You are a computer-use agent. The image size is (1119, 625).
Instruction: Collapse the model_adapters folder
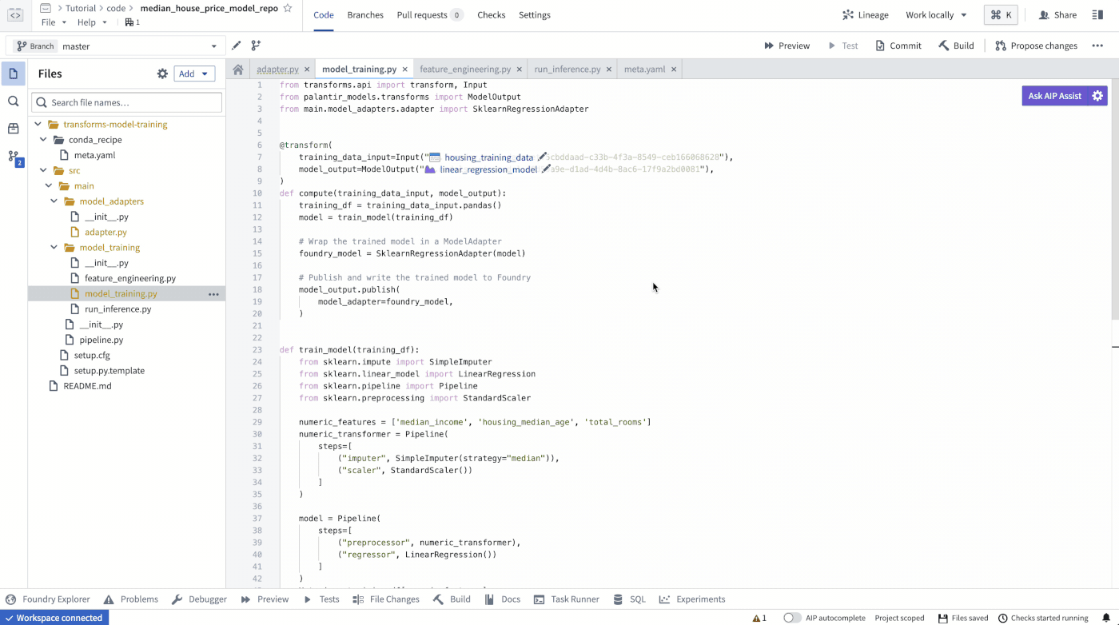coord(54,201)
